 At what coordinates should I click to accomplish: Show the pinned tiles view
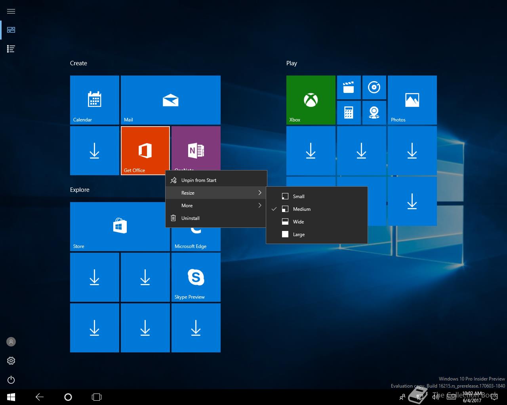pyautogui.click(x=11, y=30)
